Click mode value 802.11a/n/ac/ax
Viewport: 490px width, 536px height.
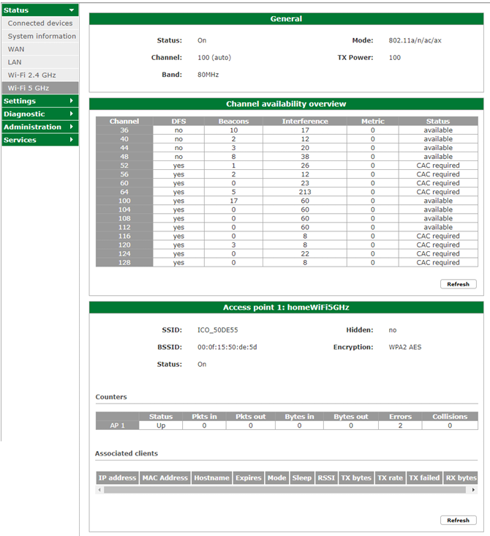coord(415,40)
